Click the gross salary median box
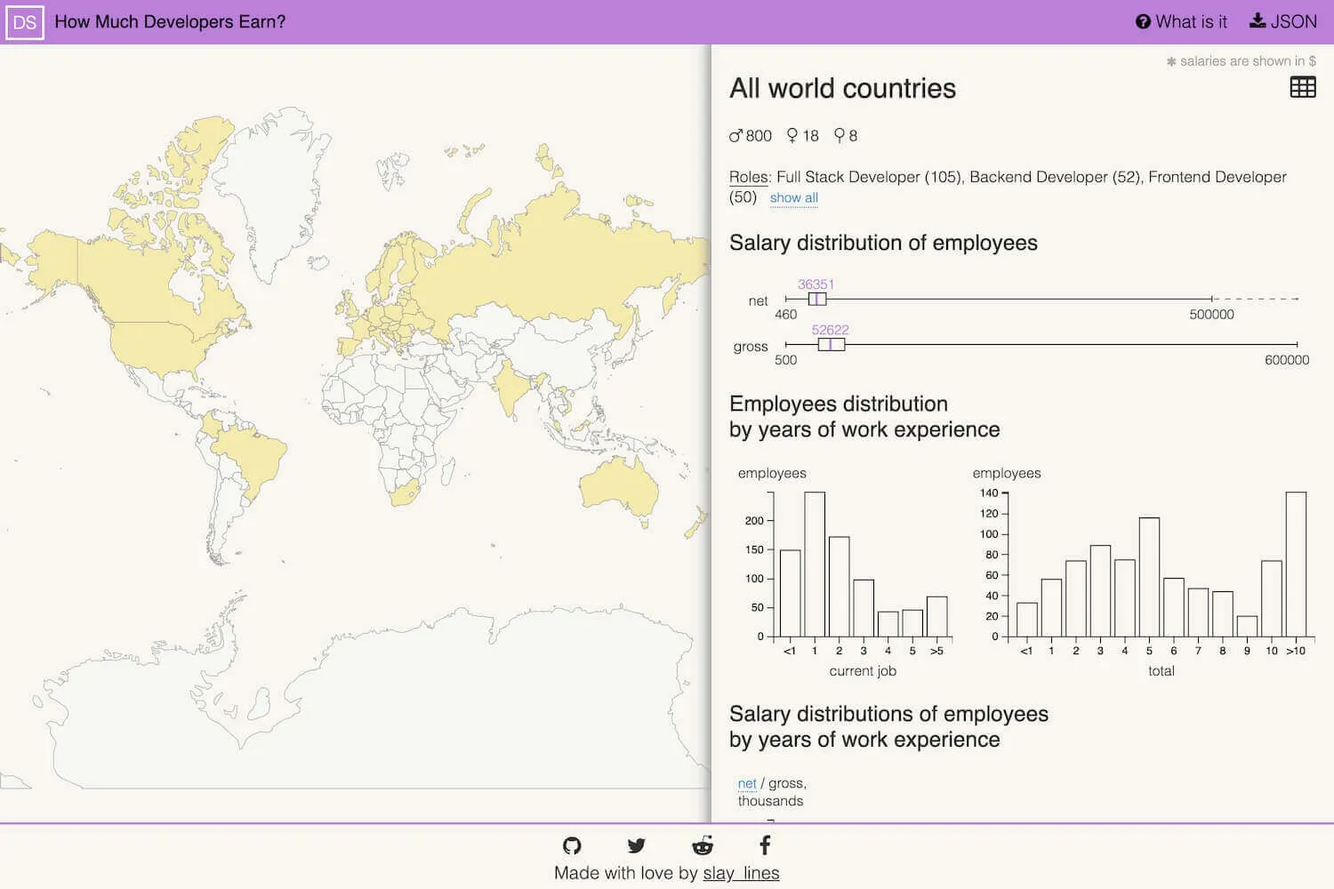The image size is (1334, 889). (831, 345)
